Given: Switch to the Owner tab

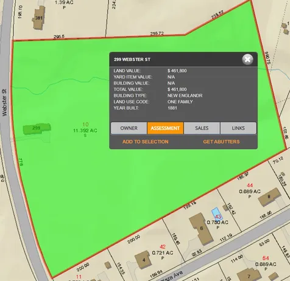Looking at the screenshot, I should point(129,128).
